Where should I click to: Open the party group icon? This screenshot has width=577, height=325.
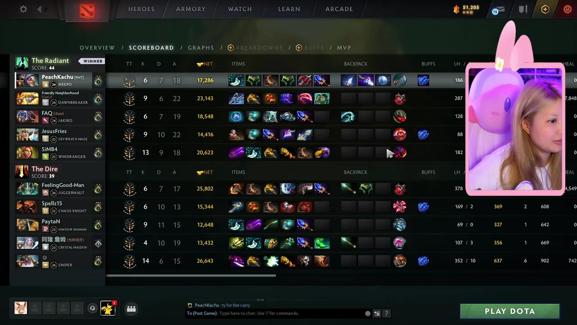(x=131, y=309)
